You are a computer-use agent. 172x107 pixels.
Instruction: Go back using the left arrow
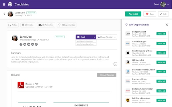click(x=4, y=14)
